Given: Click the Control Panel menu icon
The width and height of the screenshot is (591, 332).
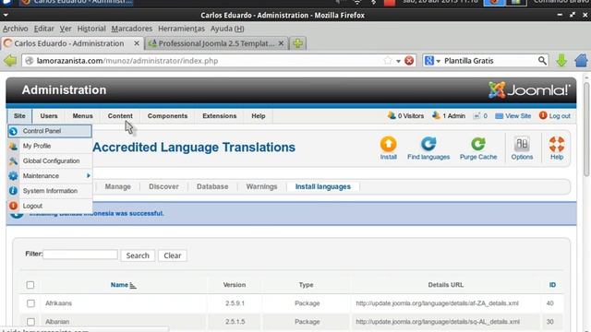Looking at the screenshot, I should 13,131.
